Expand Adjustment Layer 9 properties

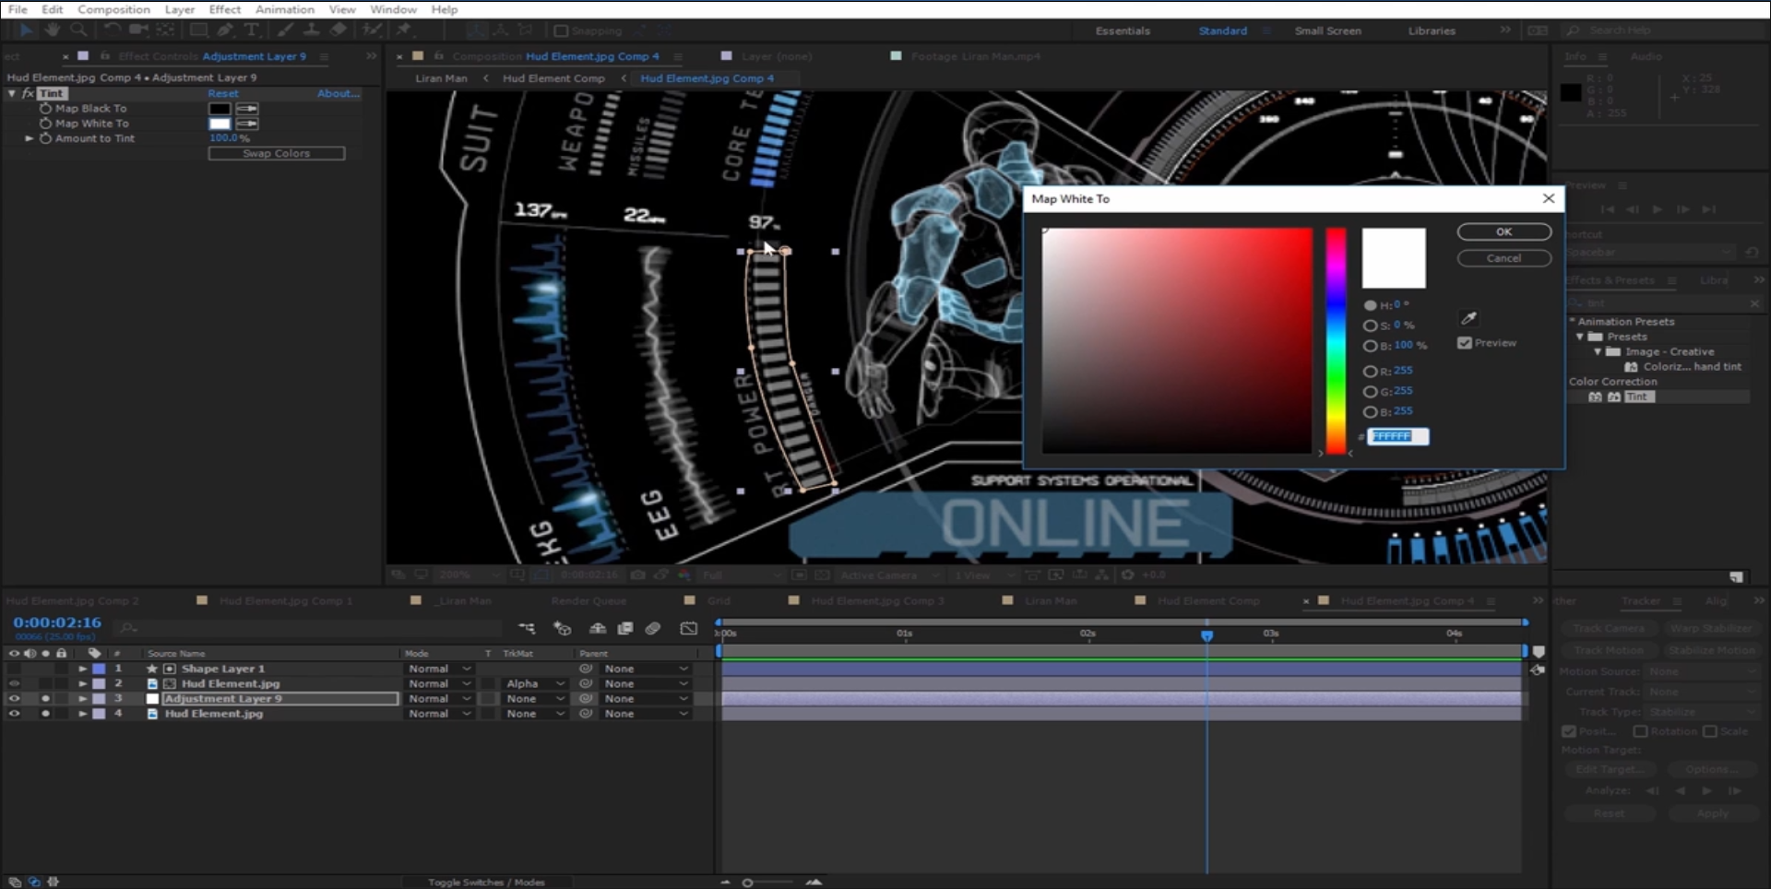tap(82, 699)
